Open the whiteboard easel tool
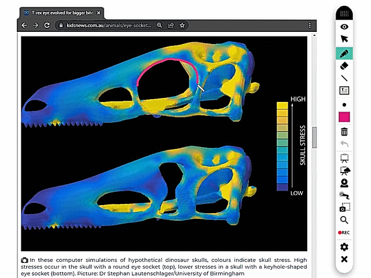 344,158
